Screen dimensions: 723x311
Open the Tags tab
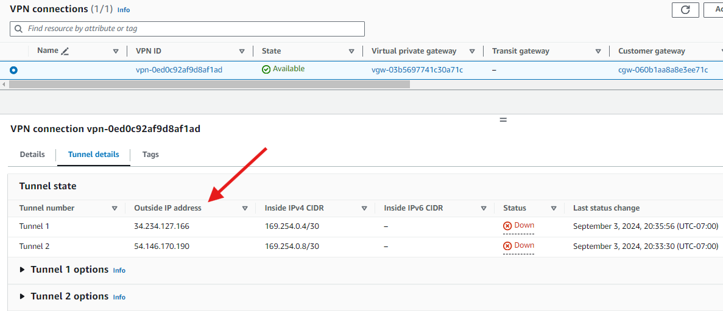point(150,155)
